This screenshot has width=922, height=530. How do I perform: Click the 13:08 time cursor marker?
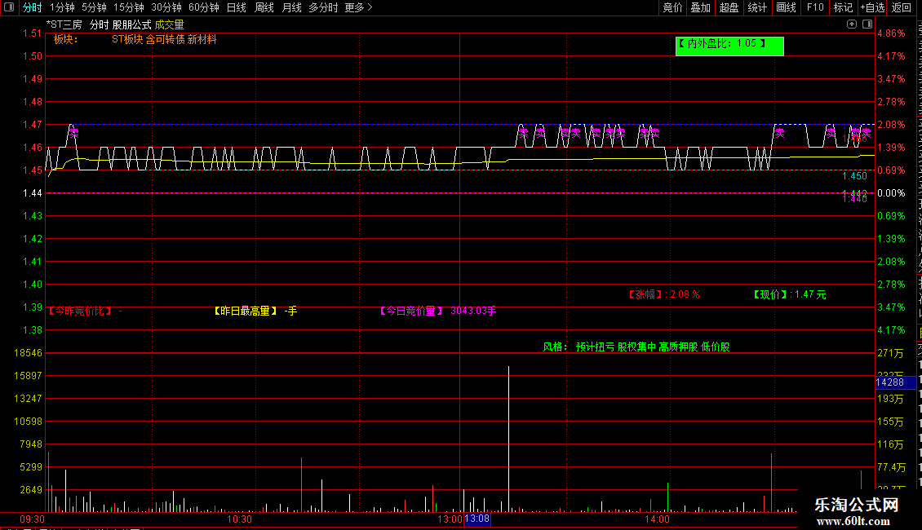pos(477,519)
